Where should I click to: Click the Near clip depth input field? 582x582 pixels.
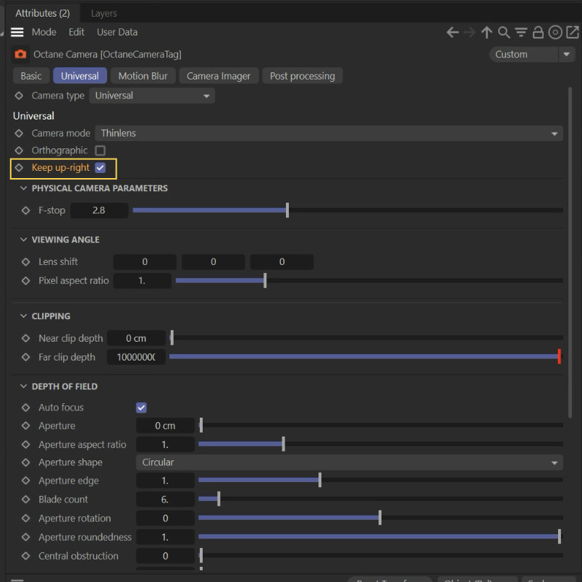coord(136,338)
